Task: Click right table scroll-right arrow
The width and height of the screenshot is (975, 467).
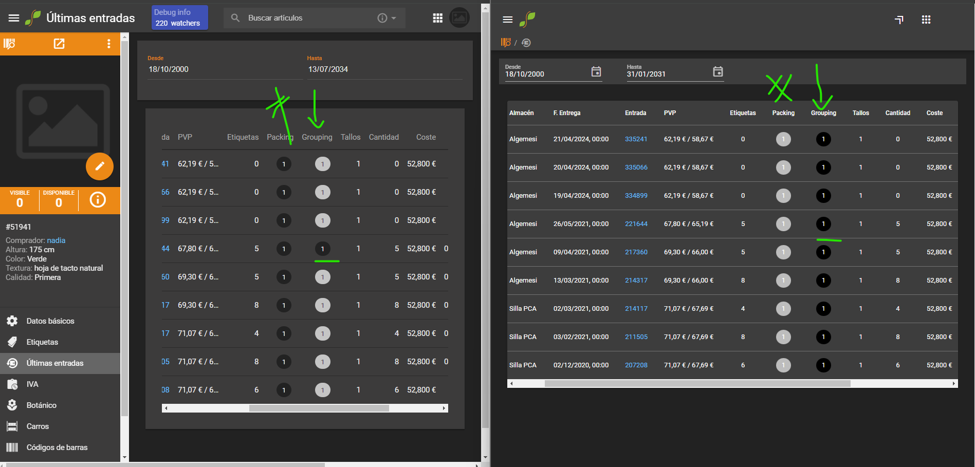Action: click(x=954, y=384)
